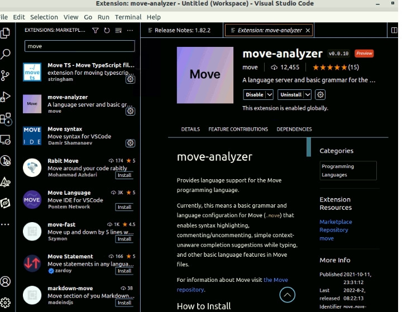
Task: Switch to Feature Contributions tab
Action: pos(238,129)
